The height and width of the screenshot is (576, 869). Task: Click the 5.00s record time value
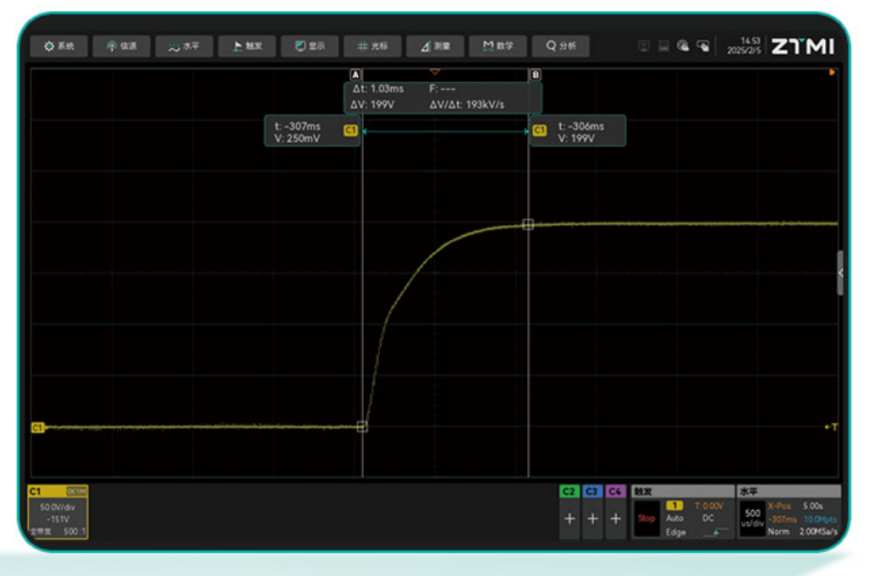(x=812, y=506)
